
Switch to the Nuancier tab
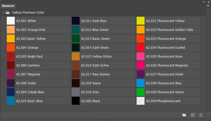(8, 6)
